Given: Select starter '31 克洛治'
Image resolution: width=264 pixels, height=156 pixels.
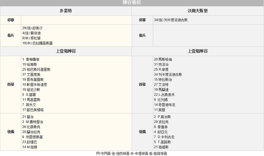Looking at the screenshot, I should coord(161,64).
